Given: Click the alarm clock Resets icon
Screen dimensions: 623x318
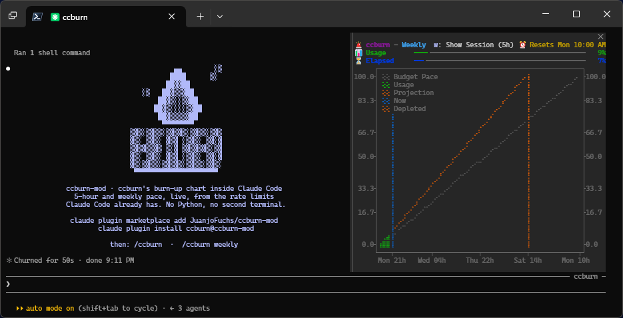Looking at the screenshot, I should tap(523, 45).
